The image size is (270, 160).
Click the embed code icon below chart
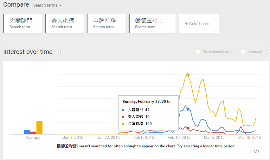click(256, 151)
